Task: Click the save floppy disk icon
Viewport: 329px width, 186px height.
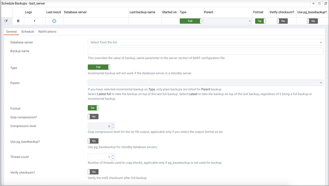Action: tap(320, 3)
